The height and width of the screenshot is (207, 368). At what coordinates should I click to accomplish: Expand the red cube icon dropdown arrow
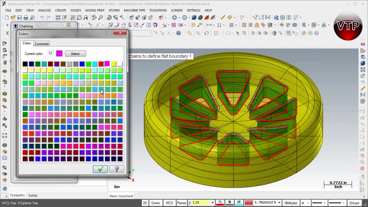tap(166, 18)
